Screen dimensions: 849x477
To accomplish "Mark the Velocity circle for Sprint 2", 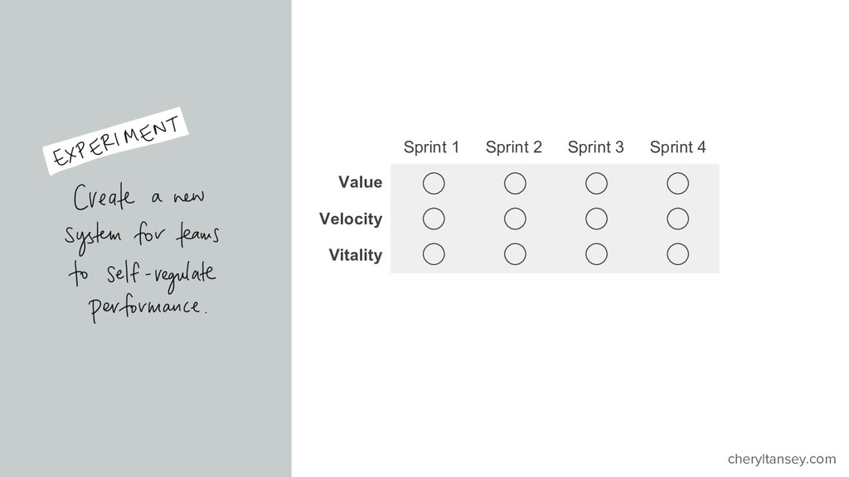I will tap(515, 219).
